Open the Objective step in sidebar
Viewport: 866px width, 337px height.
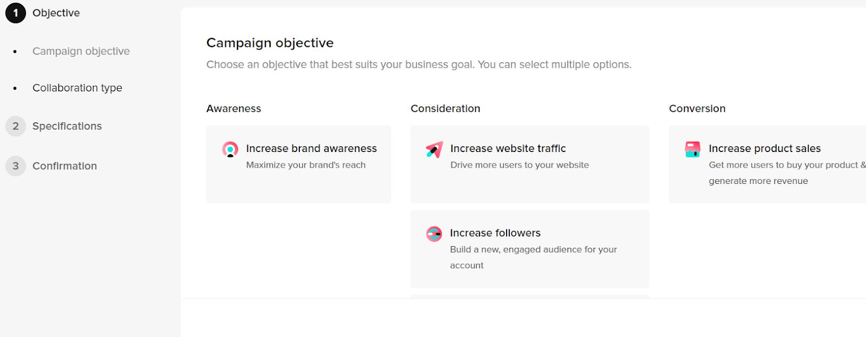56,13
